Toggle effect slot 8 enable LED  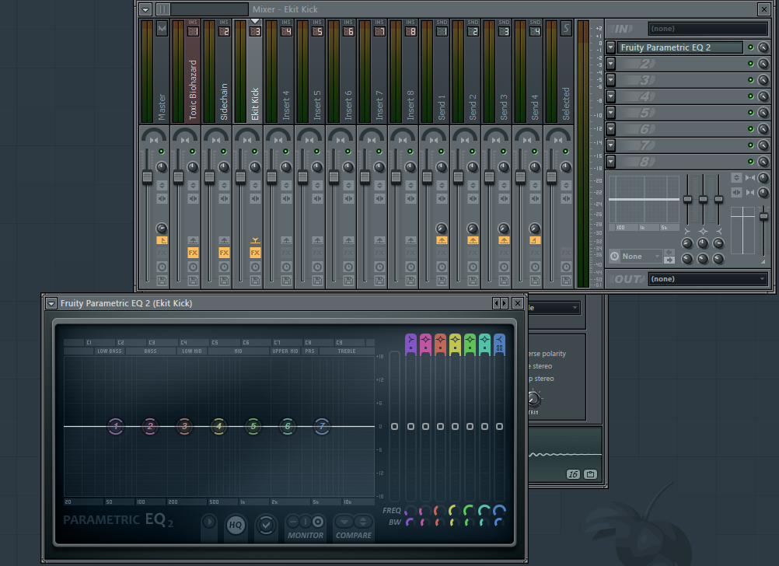751,162
